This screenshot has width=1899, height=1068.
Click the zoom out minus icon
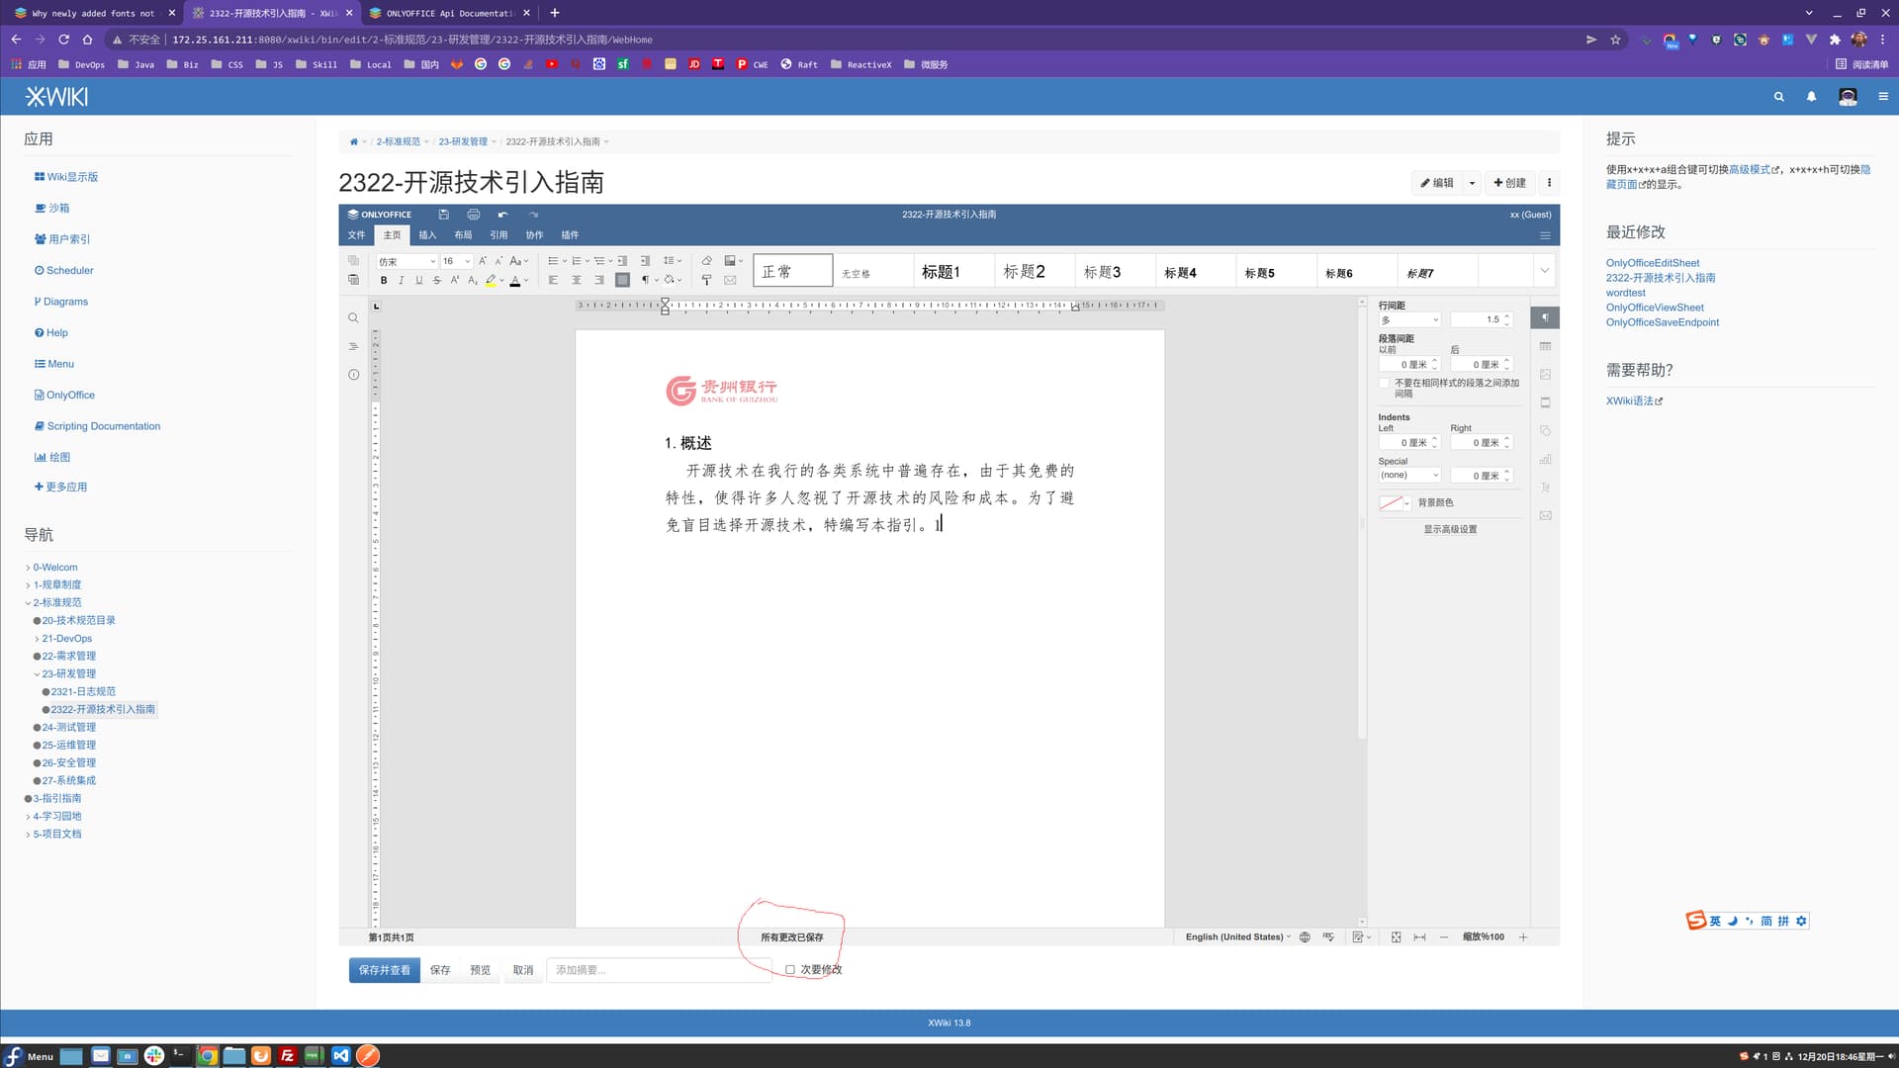click(x=1443, y=937)
